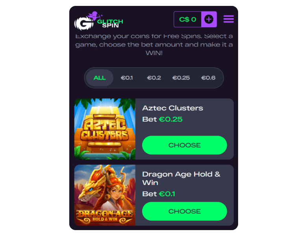Screen dimensions: 307x236
Task: Choose the Aztec Clusters game
Action: (185, 145)
